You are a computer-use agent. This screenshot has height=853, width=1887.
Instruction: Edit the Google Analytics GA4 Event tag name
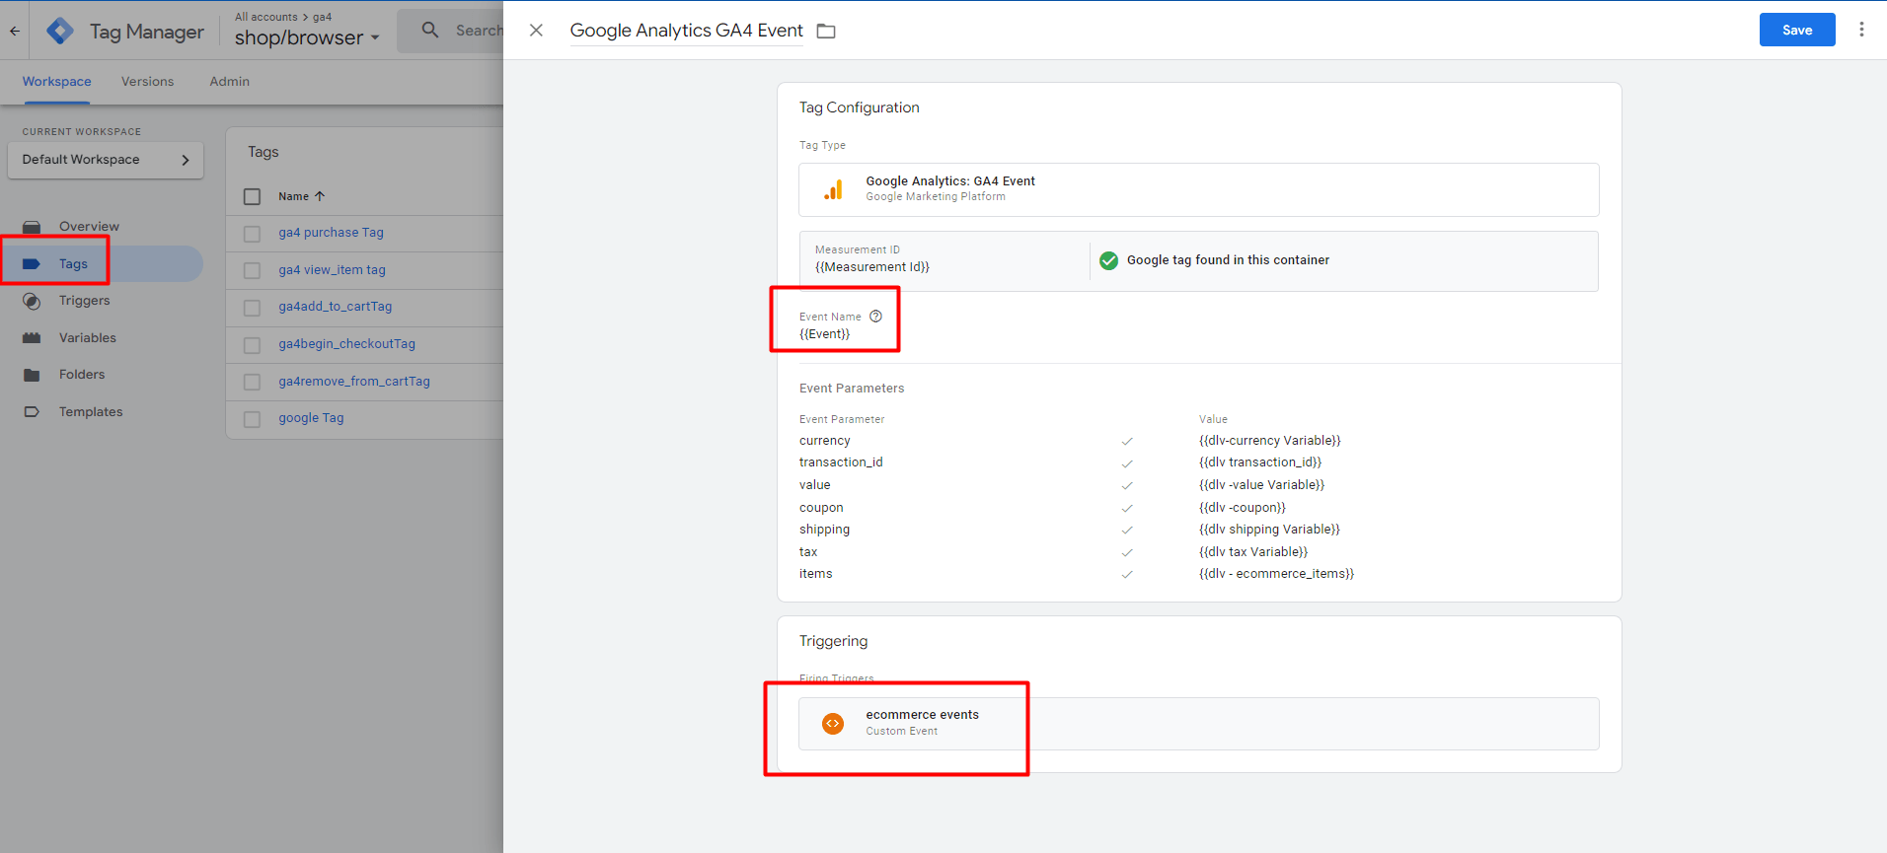tap(687, 31)
